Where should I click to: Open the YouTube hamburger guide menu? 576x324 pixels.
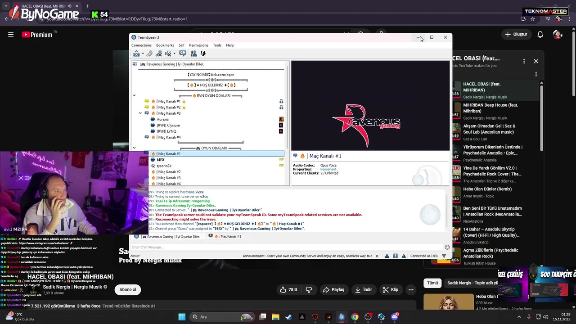[x=10, y=34]
